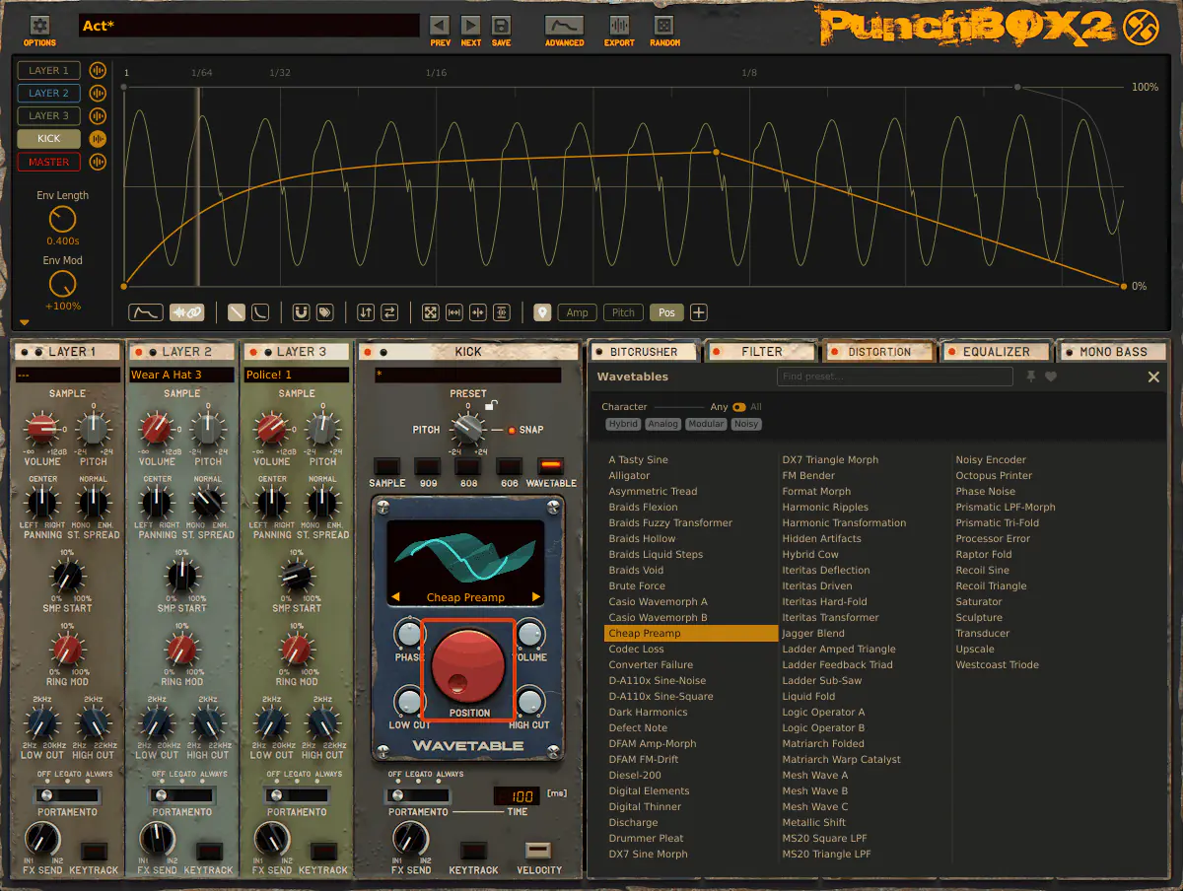Click the red Position knob
Viewport: 1183px width, 891px height.
click(x=468, y=665)
